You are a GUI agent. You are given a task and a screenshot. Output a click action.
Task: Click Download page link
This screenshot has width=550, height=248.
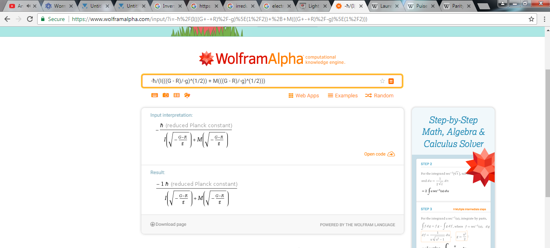pyautogui.click(x=168, y=224)
